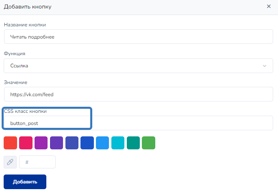Pick the eyedropper color picker icon
This screenshot has width=278, height=194.
click(x=10, y=162)
